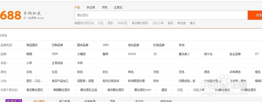This screenshot has width=262, height=102.
Task: Select OEM in the 品牌 row
Action: pos(55,54)
